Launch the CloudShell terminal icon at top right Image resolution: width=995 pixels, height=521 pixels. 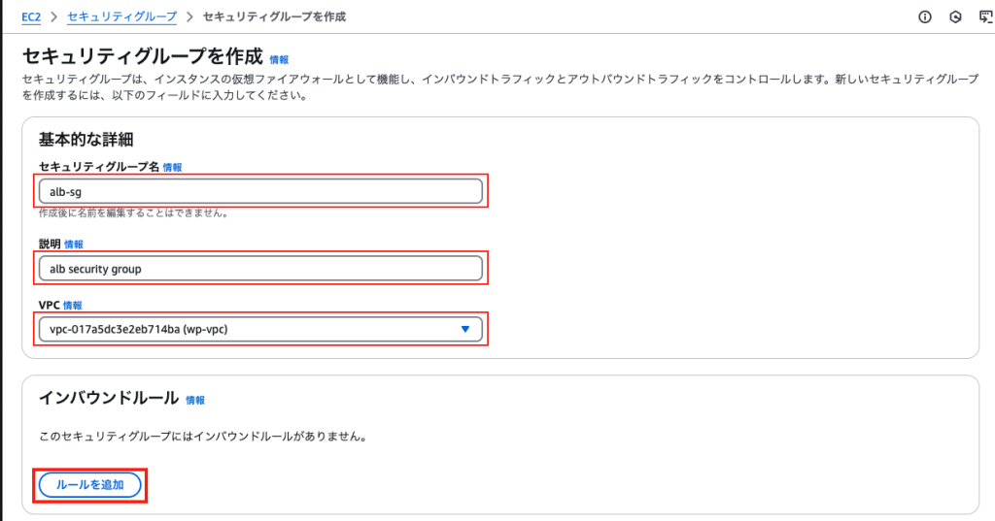click(x=985, y=17)
